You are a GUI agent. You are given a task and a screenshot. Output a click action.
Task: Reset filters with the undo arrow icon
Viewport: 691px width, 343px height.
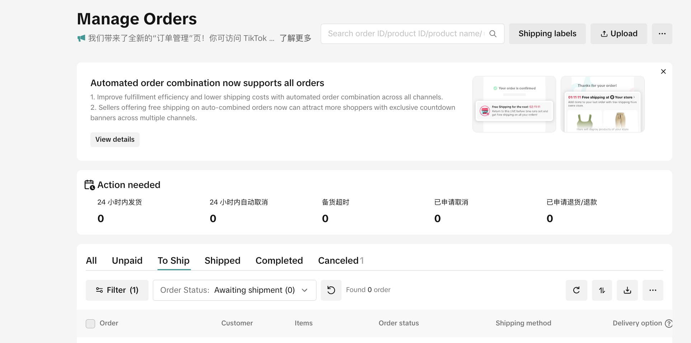331,290
